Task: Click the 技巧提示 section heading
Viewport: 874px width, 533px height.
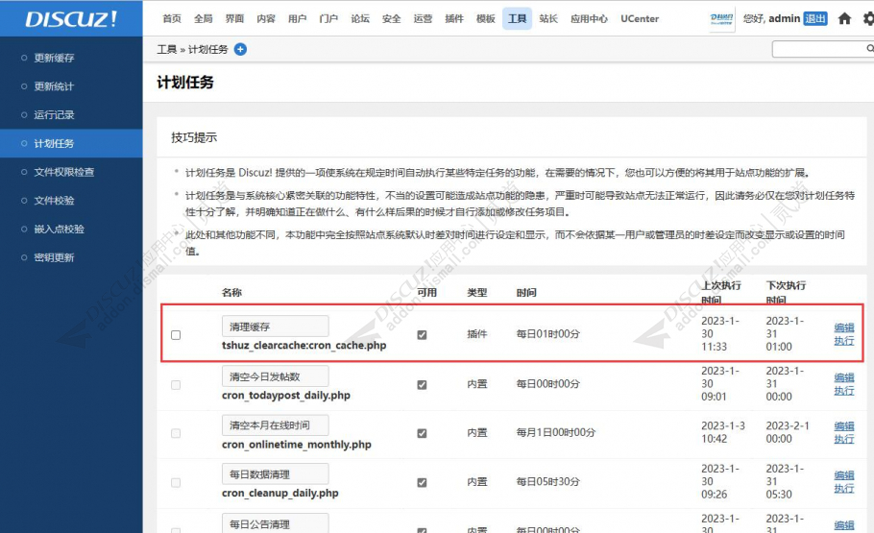Action: pyautogui.click(x=194, y=137)
